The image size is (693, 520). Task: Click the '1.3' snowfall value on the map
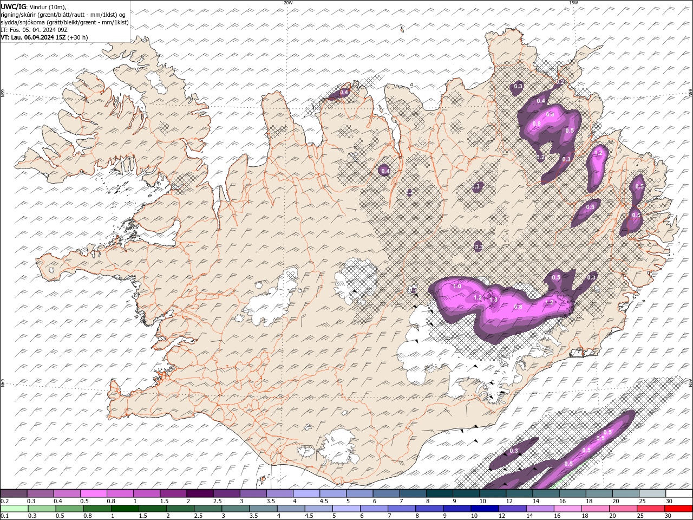[493, 299]
